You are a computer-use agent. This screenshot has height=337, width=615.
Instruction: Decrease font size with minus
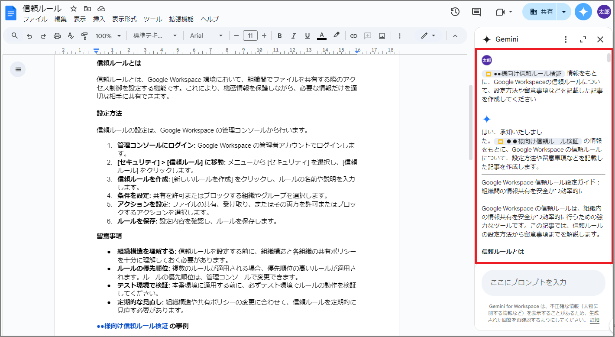coord(236,36)
